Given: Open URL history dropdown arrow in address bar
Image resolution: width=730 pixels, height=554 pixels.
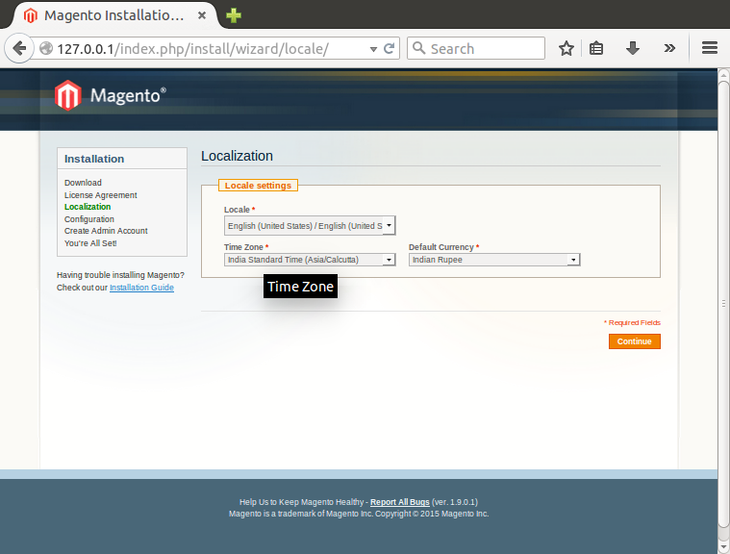Looking at the screenshot, I should pyautogui.click(x=373, y=49).
